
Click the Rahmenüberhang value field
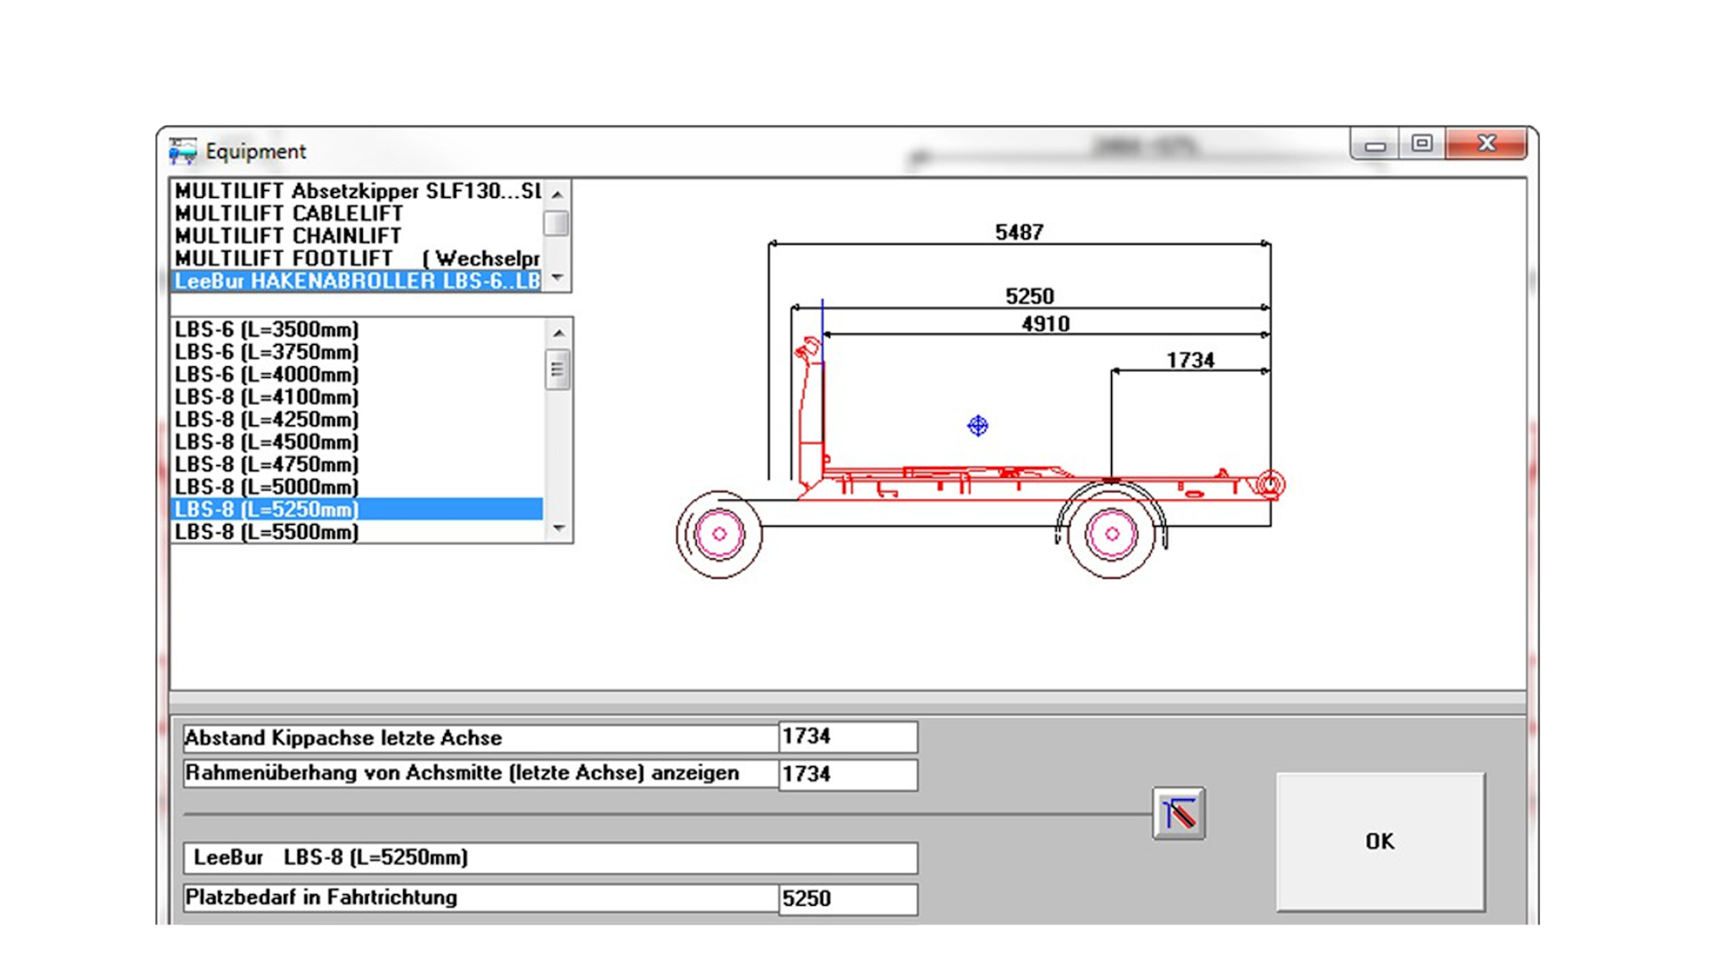coord(846,774)
